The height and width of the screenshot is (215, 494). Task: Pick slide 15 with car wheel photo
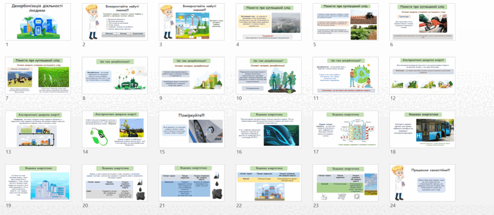point(191,129)
